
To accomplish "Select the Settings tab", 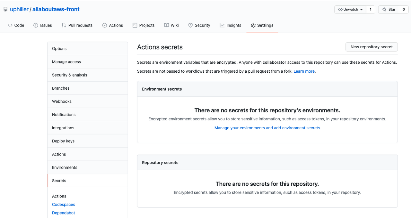I will [x=262, y=25].
